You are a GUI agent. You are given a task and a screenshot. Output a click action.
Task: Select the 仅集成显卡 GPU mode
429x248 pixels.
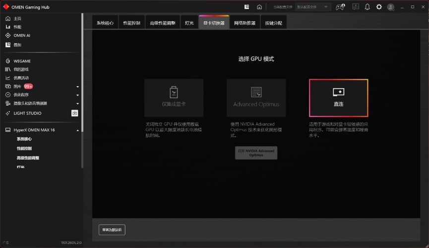174,98
